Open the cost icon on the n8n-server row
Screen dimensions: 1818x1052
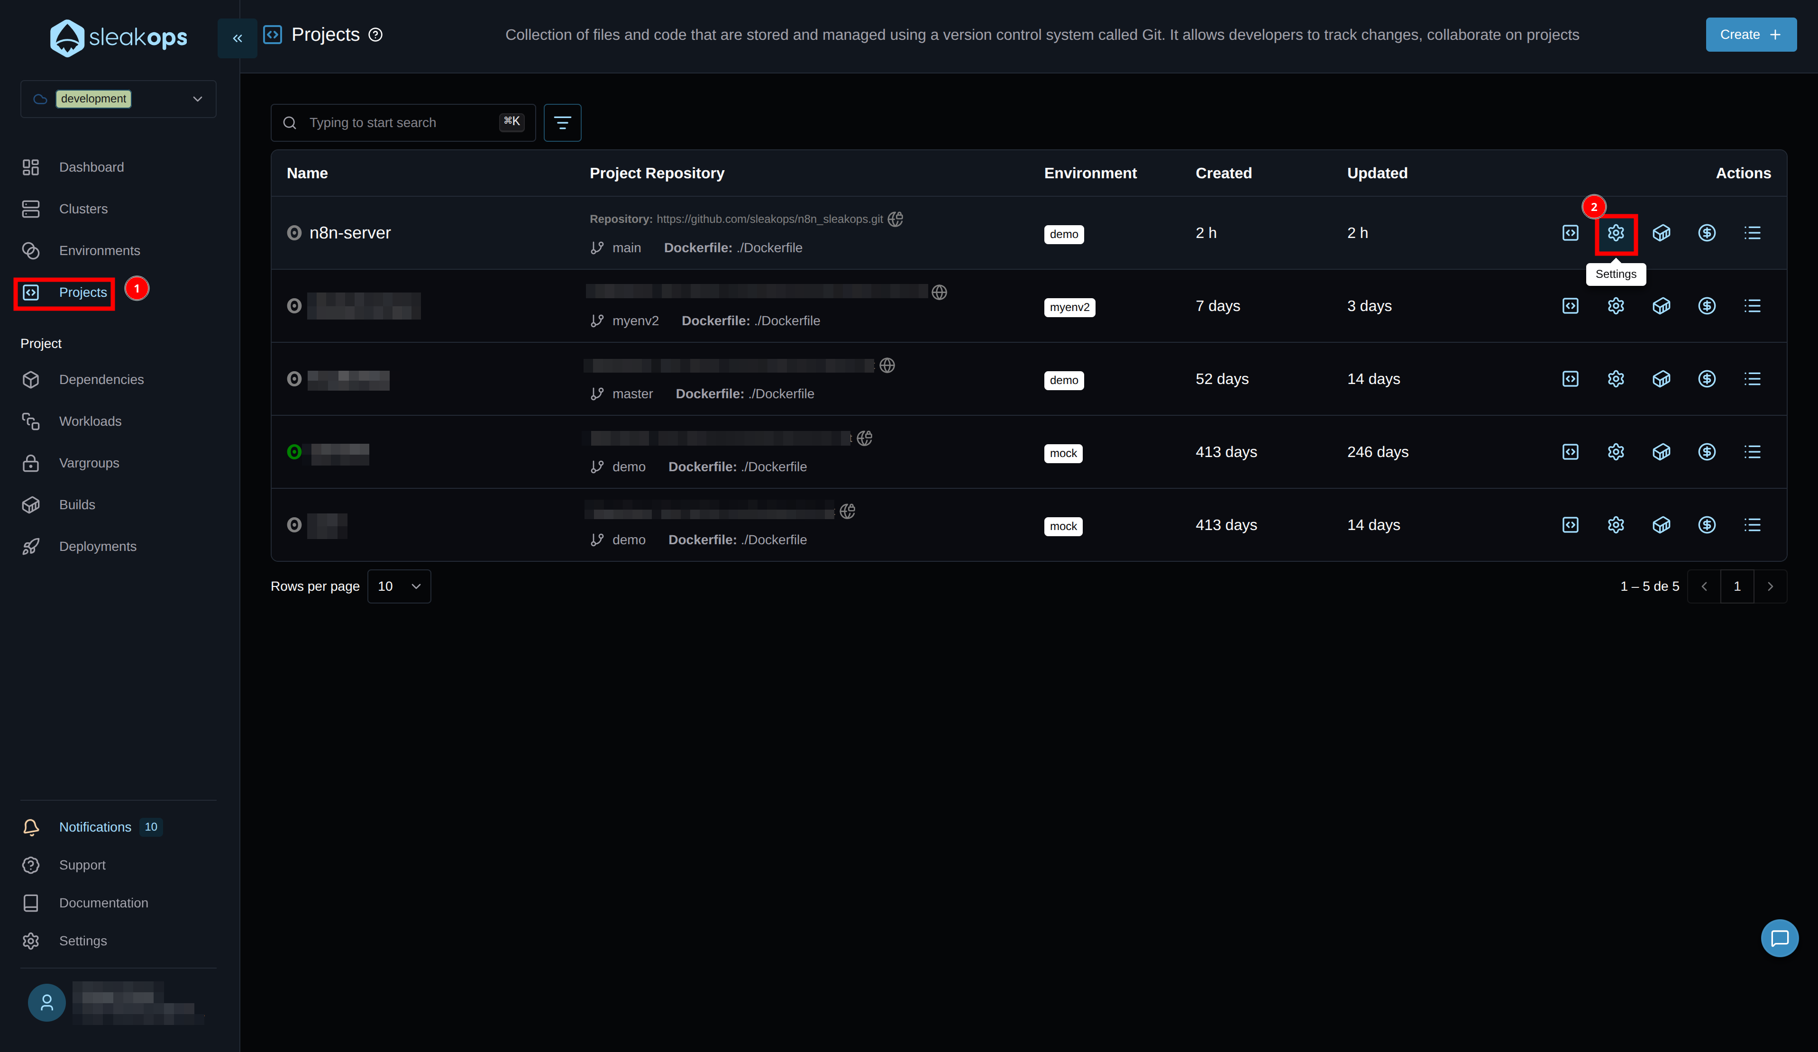[1707, 232]
